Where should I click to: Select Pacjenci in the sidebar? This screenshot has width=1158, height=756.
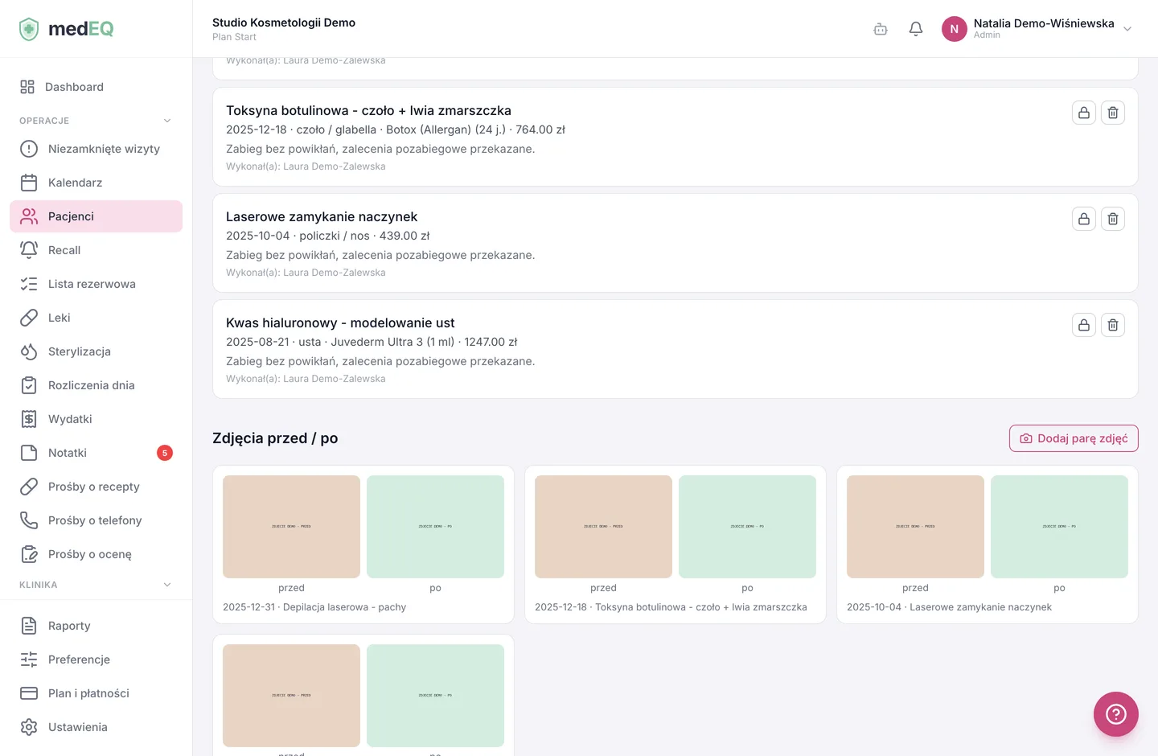[x=96, y=216]
